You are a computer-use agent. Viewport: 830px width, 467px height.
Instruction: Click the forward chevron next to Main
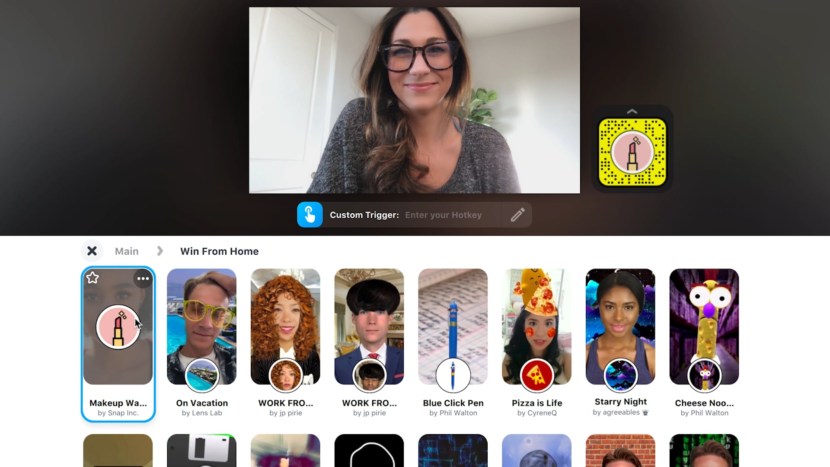[160, 252]
